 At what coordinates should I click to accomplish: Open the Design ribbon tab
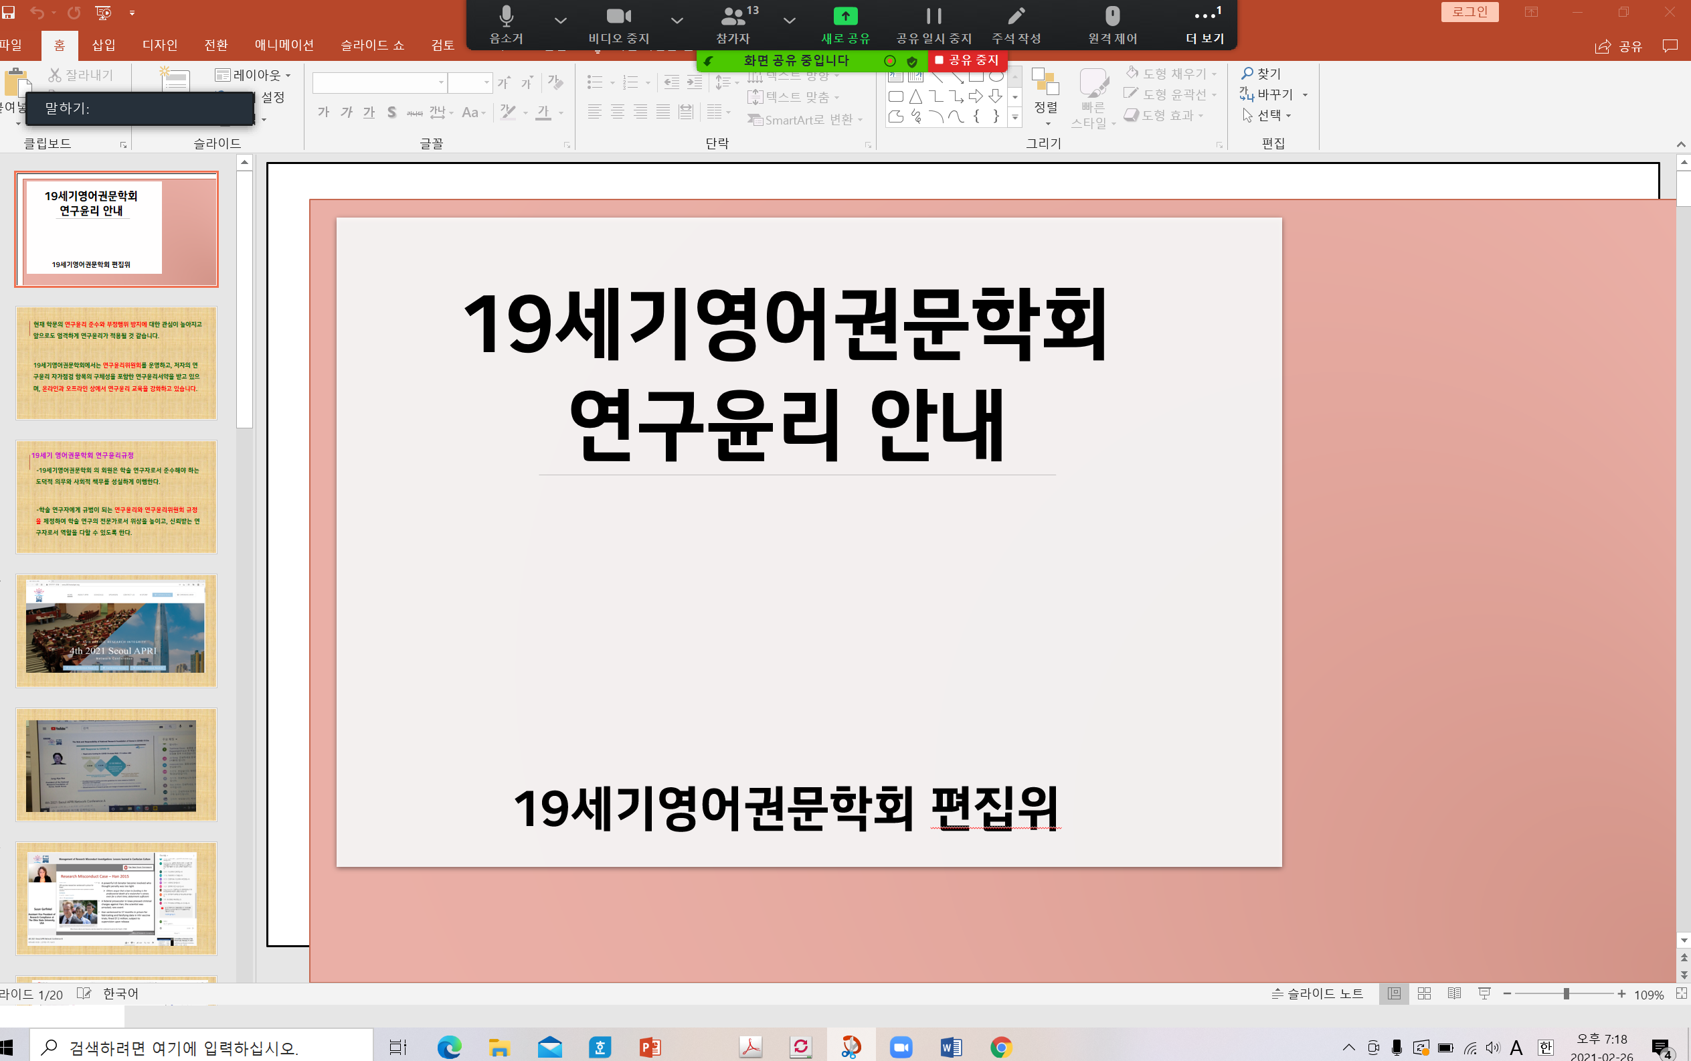(159, 46)
